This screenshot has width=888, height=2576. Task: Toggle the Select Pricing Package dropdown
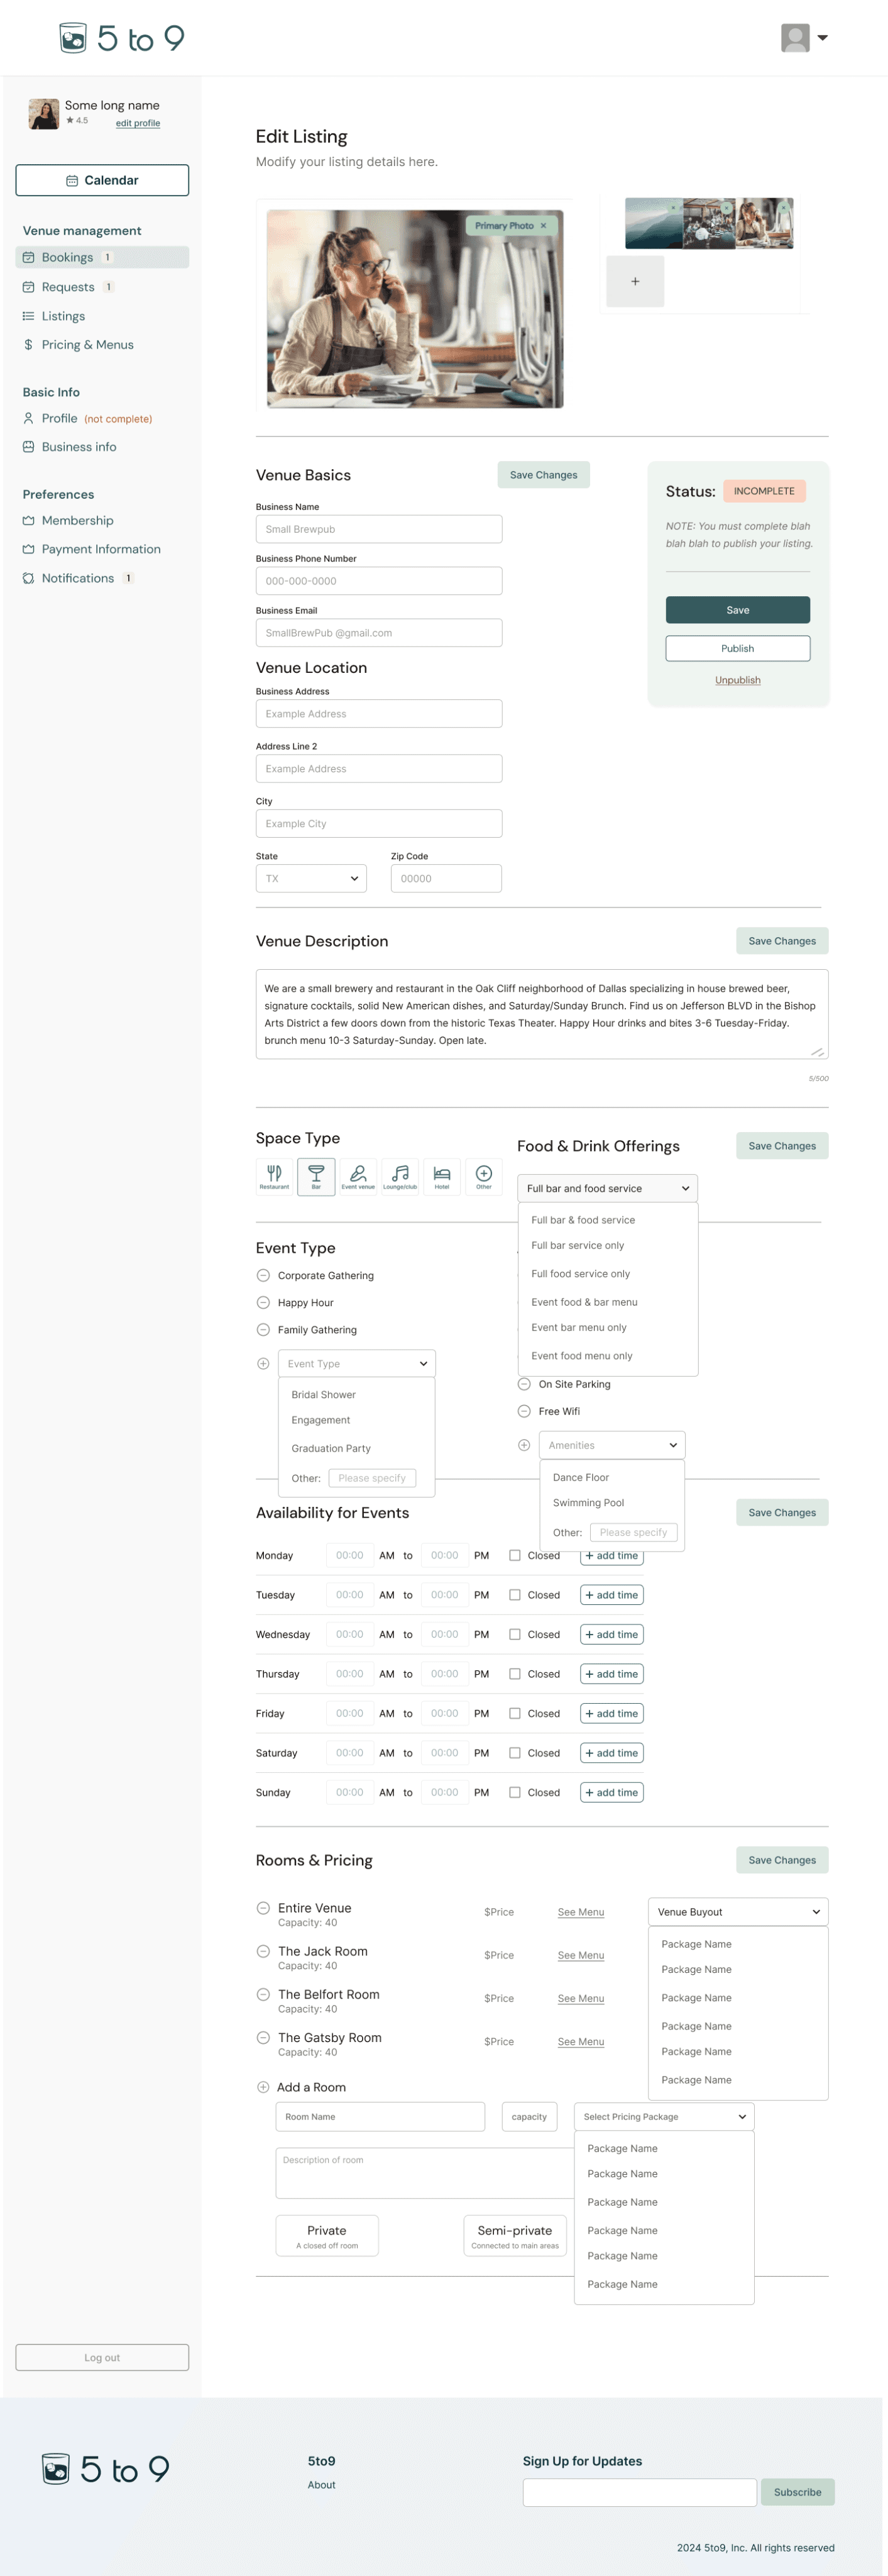tap(663, 2116)
